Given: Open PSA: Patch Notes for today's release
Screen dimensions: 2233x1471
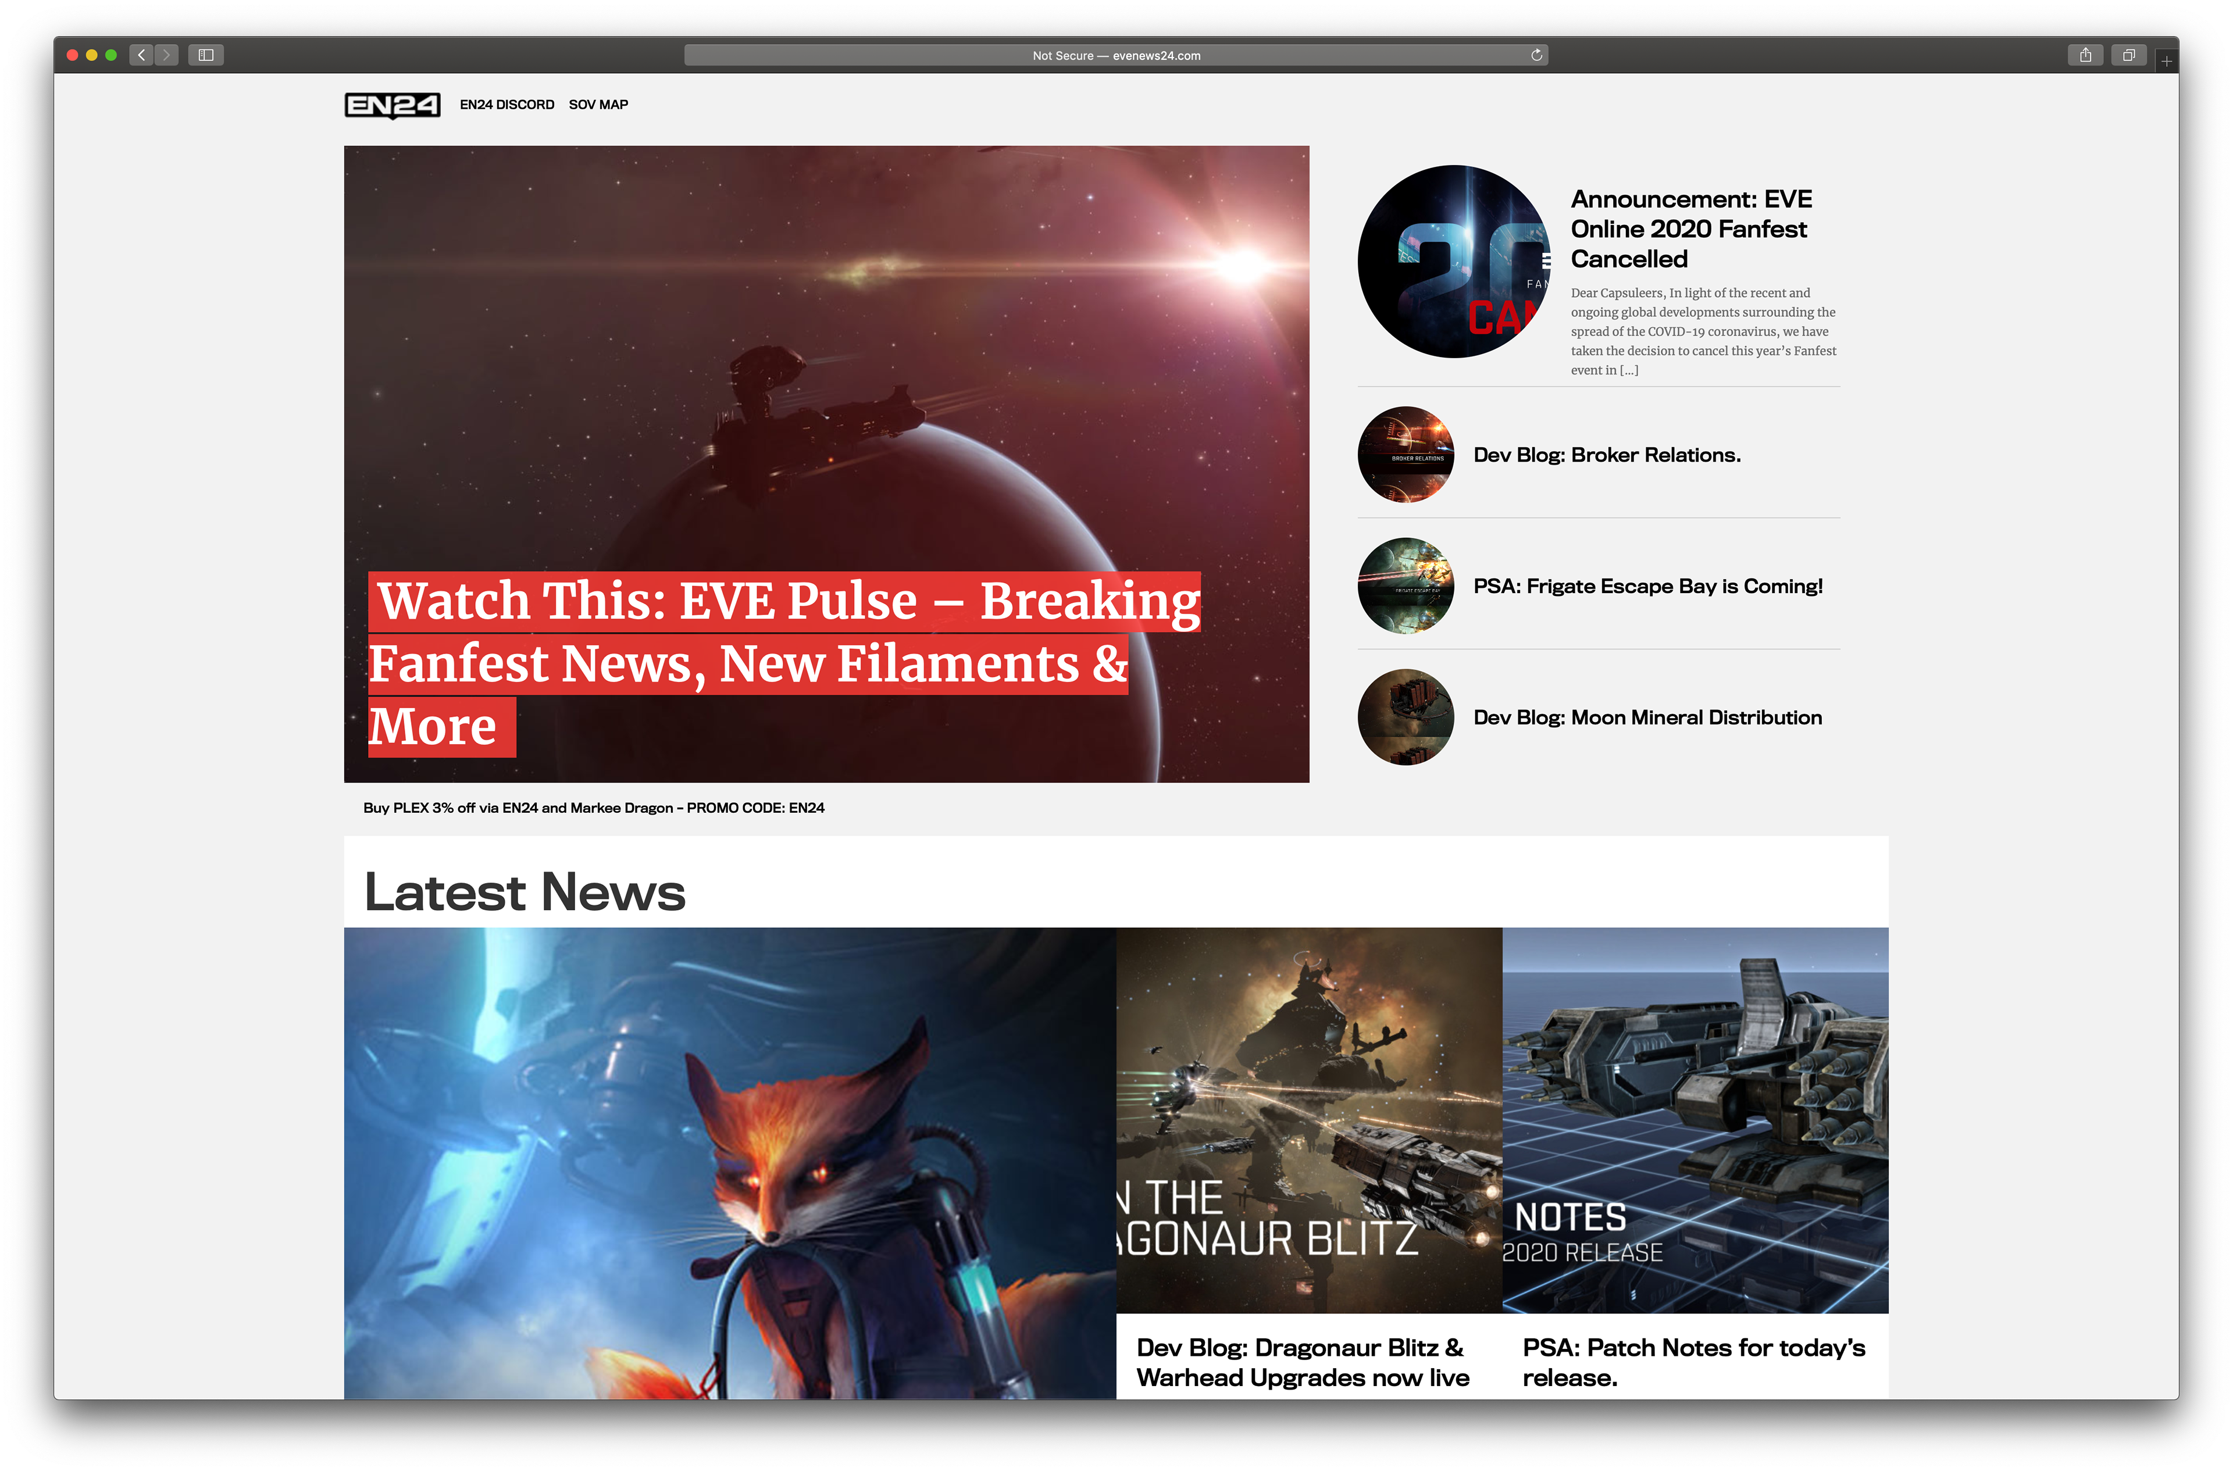Looking at the screenshot, I should (x=1693, y=1362).
